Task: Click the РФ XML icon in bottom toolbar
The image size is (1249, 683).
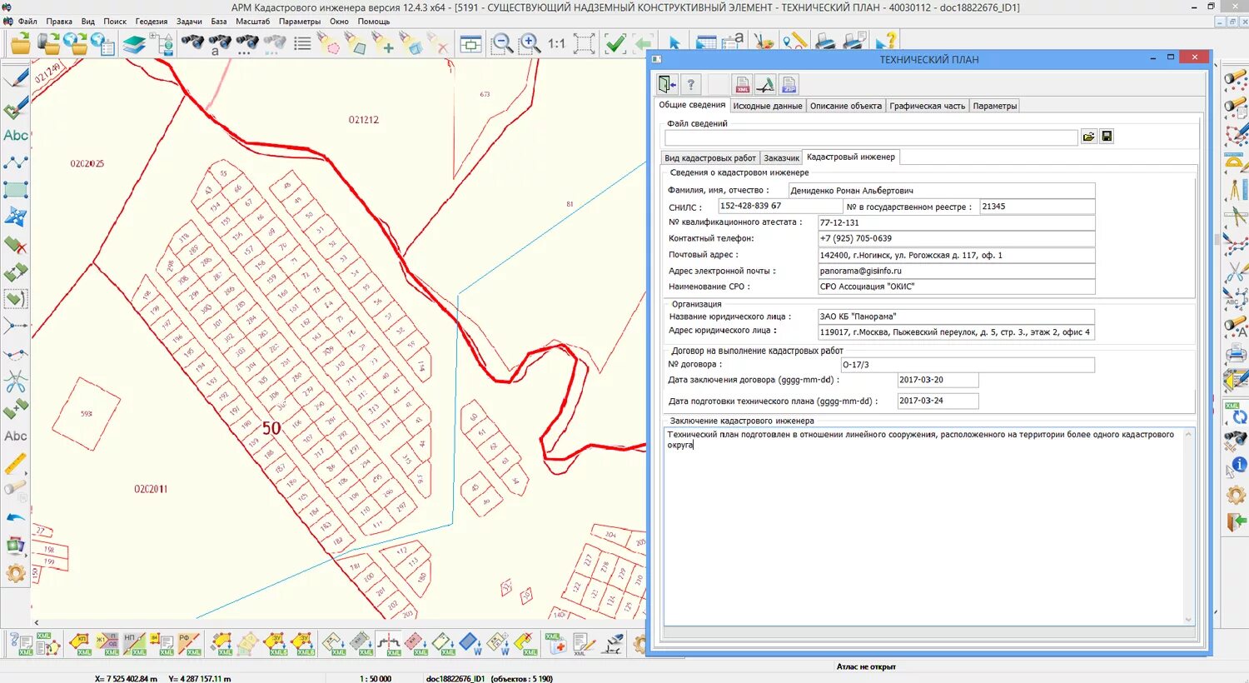Action: 190,643
